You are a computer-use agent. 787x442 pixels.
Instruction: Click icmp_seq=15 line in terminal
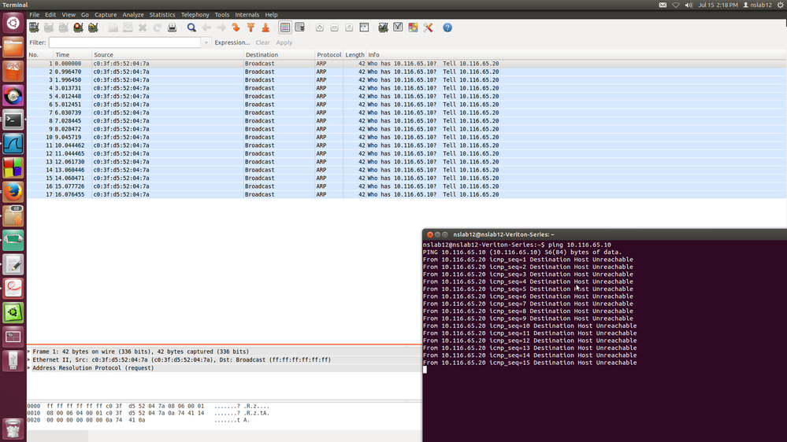coord(529,363)
